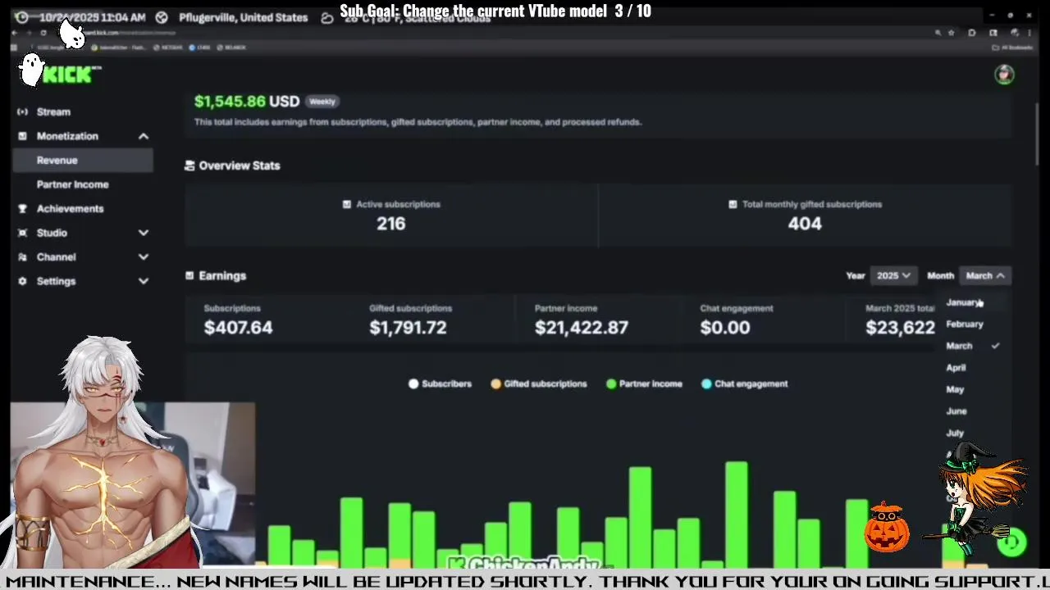Click the Settings gear icon
The image size is (1050, 590).
point(22,281)
